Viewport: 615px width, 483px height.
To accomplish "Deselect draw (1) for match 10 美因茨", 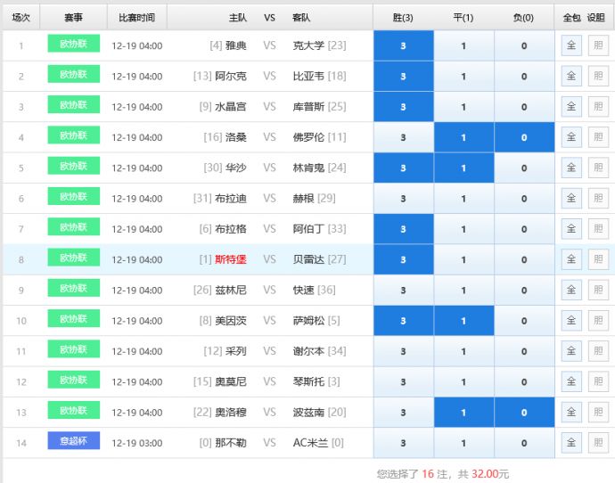I will pyautogui.click(x=463, y=321).
